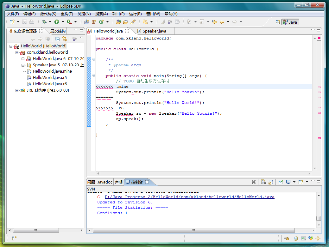Click "Conflicts: 1" text in console
The image size is (329, 247).
pos(112,213)
